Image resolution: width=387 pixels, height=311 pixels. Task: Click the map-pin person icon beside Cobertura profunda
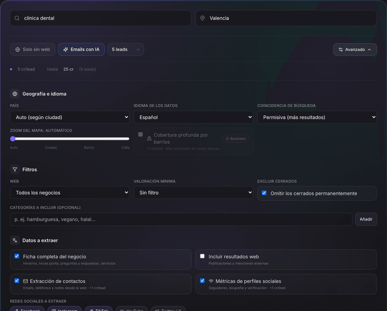149,138
